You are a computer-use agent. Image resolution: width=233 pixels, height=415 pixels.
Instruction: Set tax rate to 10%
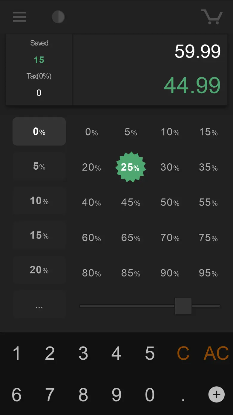coord(39,201)
